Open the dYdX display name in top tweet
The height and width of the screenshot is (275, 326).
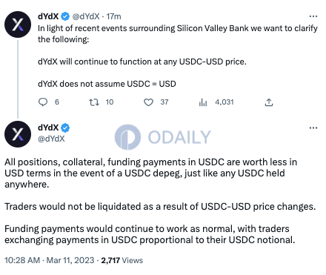click(x=48, y=16)
